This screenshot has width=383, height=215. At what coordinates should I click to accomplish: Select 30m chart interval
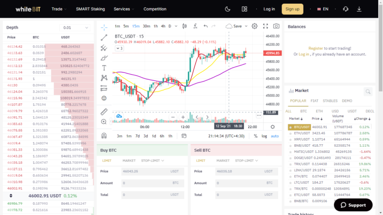[146, 26]
